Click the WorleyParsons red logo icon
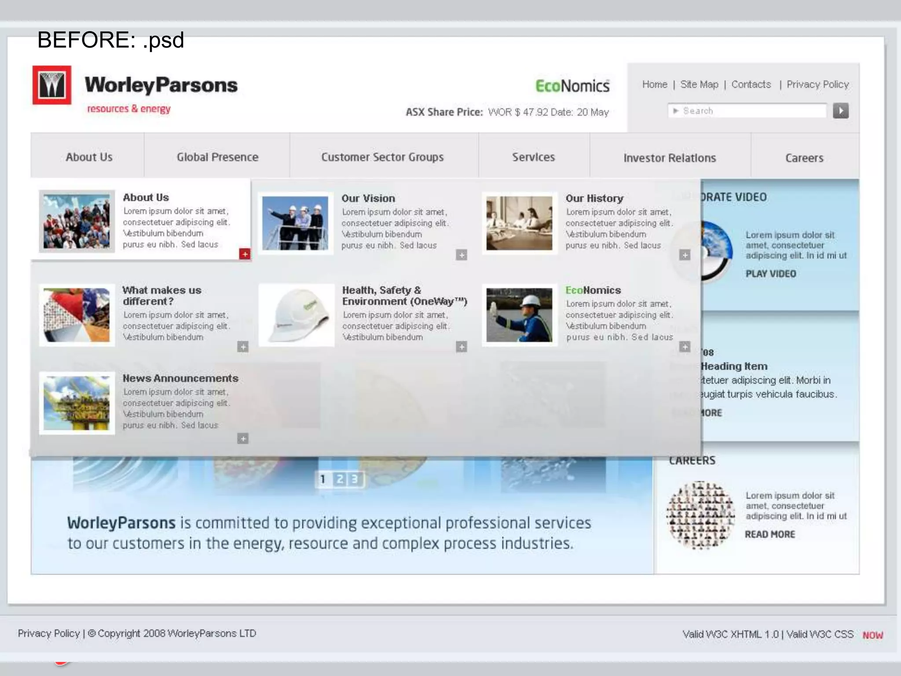 click(x=52, y=85)
